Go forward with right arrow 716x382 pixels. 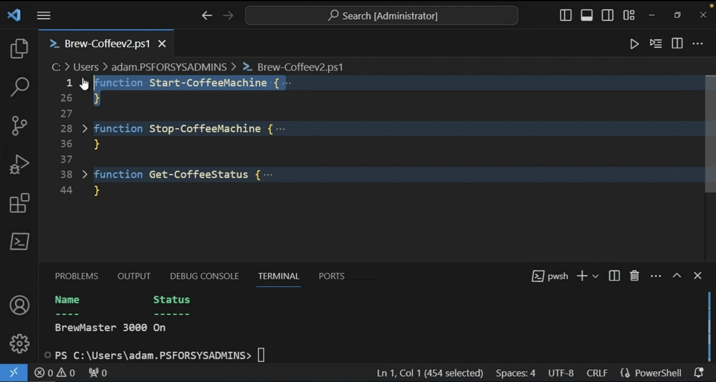coord(228,15)
